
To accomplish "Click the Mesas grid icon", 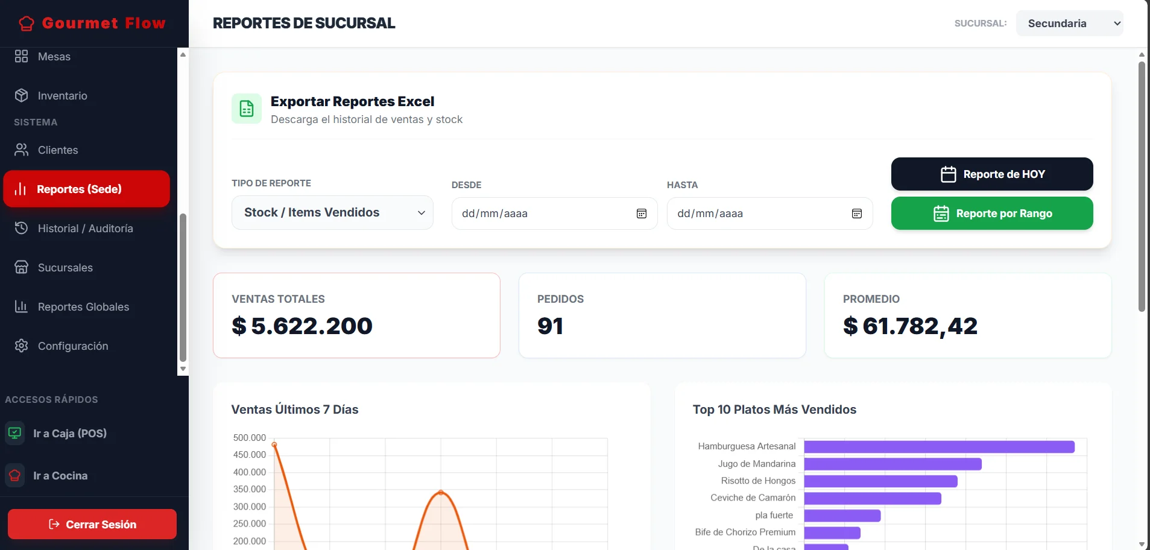I will click(22, 56).
